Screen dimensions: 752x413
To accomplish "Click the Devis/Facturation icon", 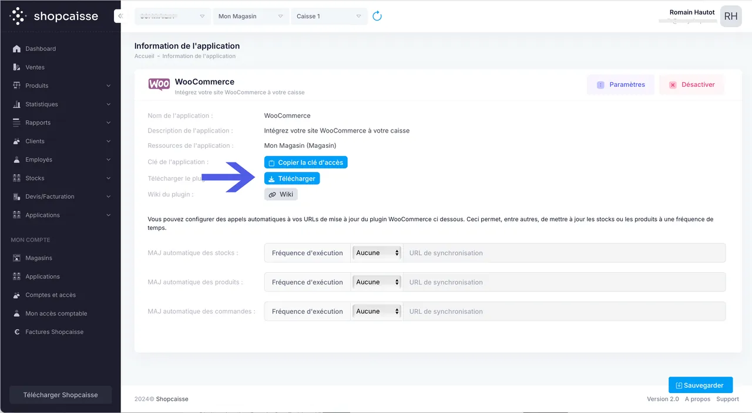I will pyautogui.click(x=16, y=197).
